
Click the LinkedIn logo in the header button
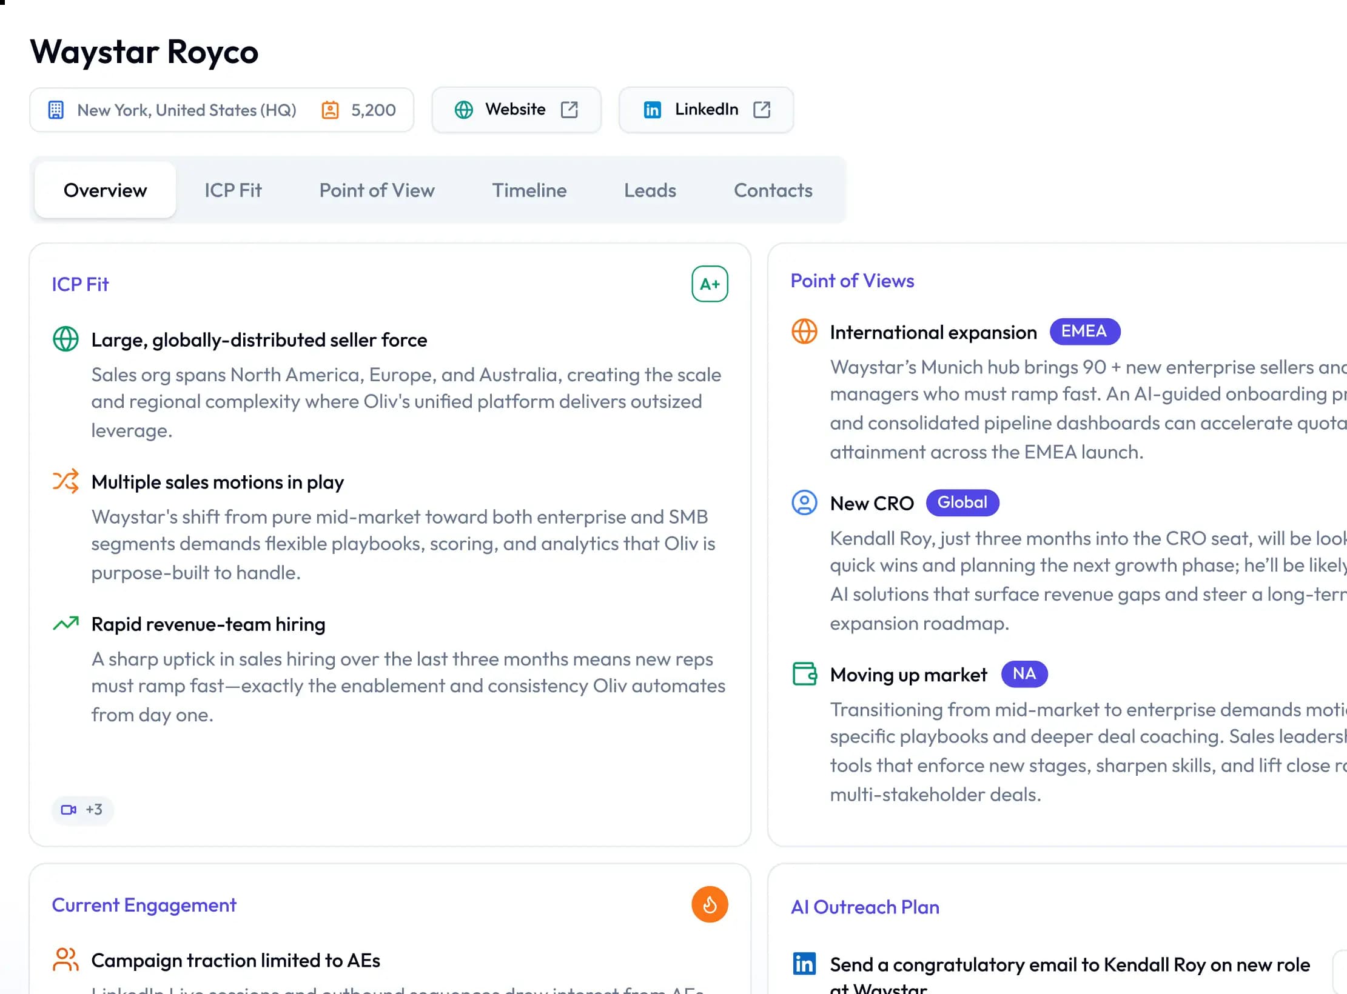[652, 110]
